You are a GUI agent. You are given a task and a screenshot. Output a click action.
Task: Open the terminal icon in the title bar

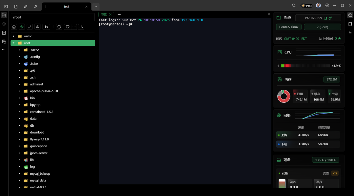pyautogui.click(x=6, y=7)
